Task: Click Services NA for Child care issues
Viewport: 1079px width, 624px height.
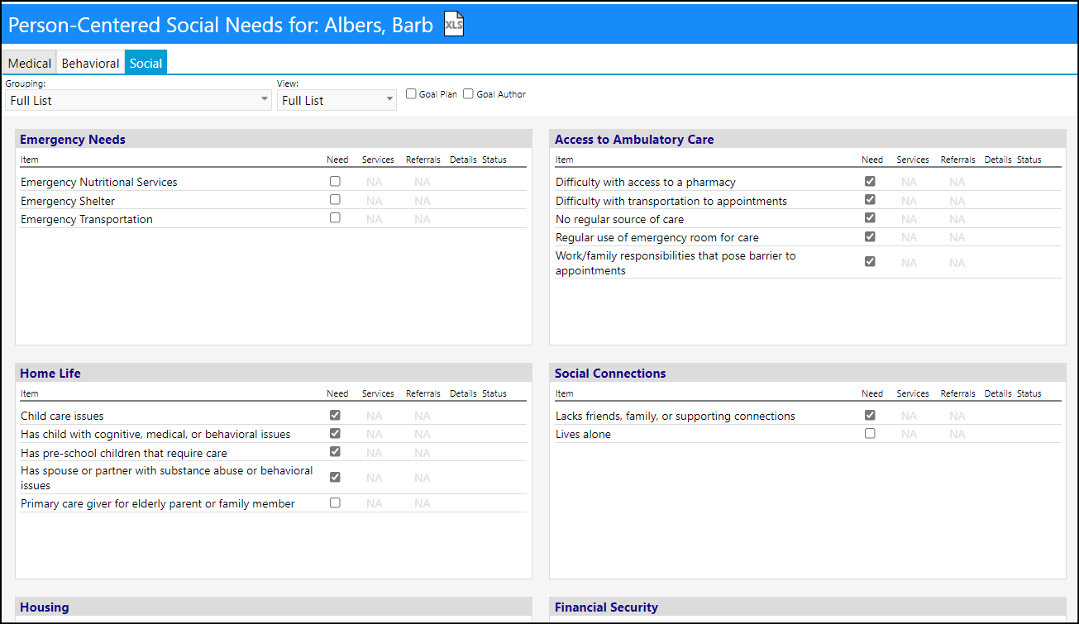Action: coord(375,416)
